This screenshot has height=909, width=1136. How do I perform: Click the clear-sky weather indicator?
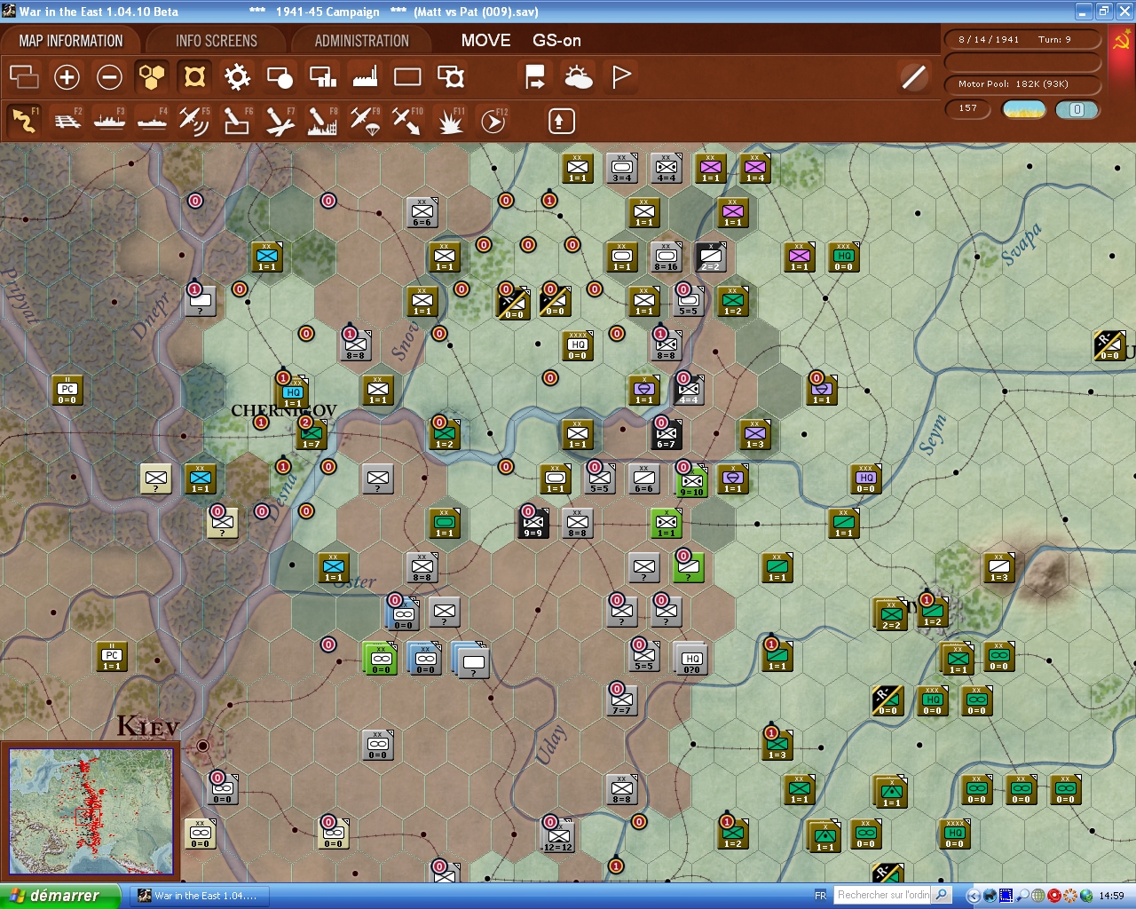tap(1024, 109)
